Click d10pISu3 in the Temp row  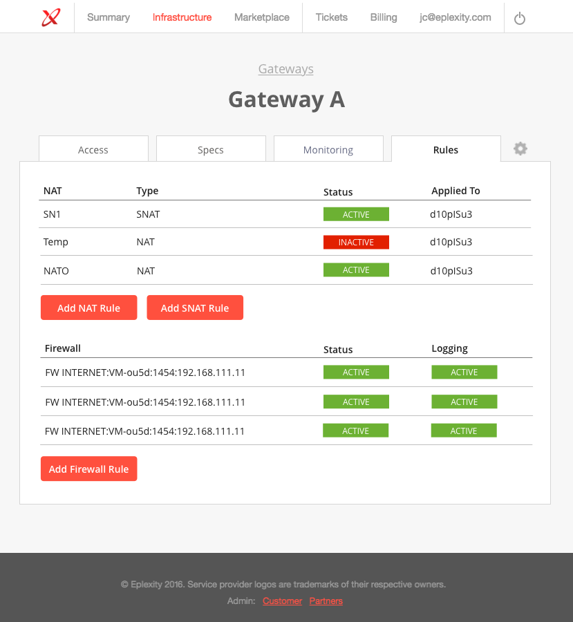tap(451, 242)
